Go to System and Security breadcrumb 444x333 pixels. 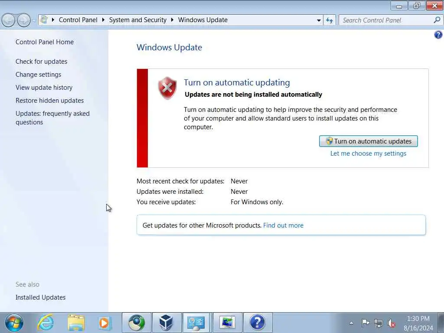(x=137, y=20)
